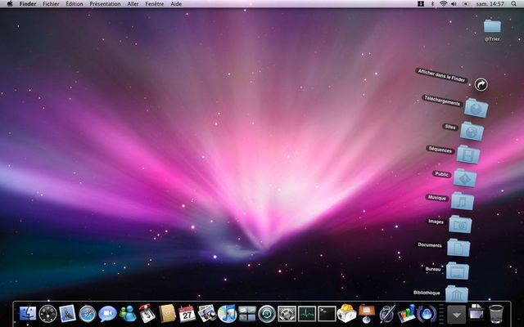
Task: Open the Aide menu
Action: [x=176, y=4]
